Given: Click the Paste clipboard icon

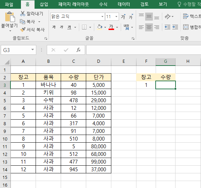Looking at the screenshot, I should click(10, 17).
